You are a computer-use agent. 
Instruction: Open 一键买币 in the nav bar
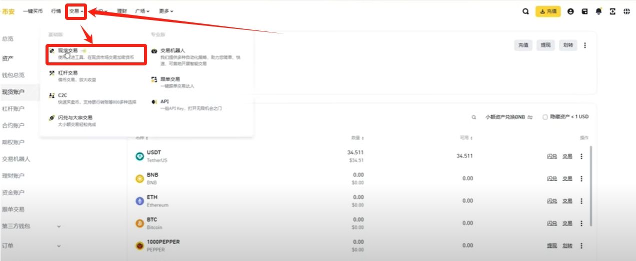tap(33, 11)
